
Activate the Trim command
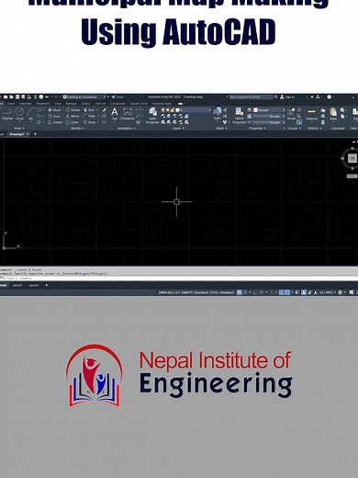(89, 109)
